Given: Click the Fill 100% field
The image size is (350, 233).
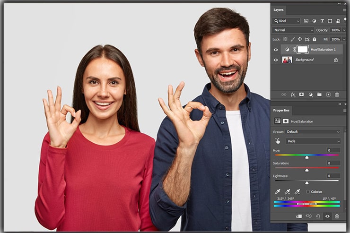Looking at the screenshot, I should (336, 39).
